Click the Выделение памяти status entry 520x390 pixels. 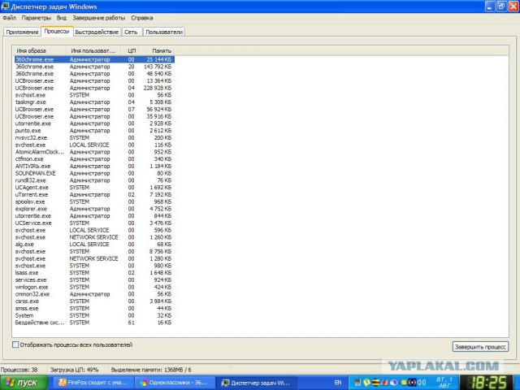tap(151, 370)
